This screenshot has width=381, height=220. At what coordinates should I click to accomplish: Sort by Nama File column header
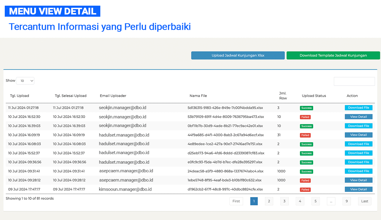point(198,96)
